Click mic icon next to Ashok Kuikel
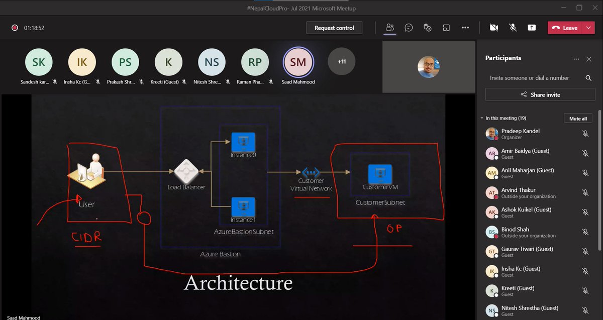The width and height of the screenshot is (603, 320). [585, 212]
